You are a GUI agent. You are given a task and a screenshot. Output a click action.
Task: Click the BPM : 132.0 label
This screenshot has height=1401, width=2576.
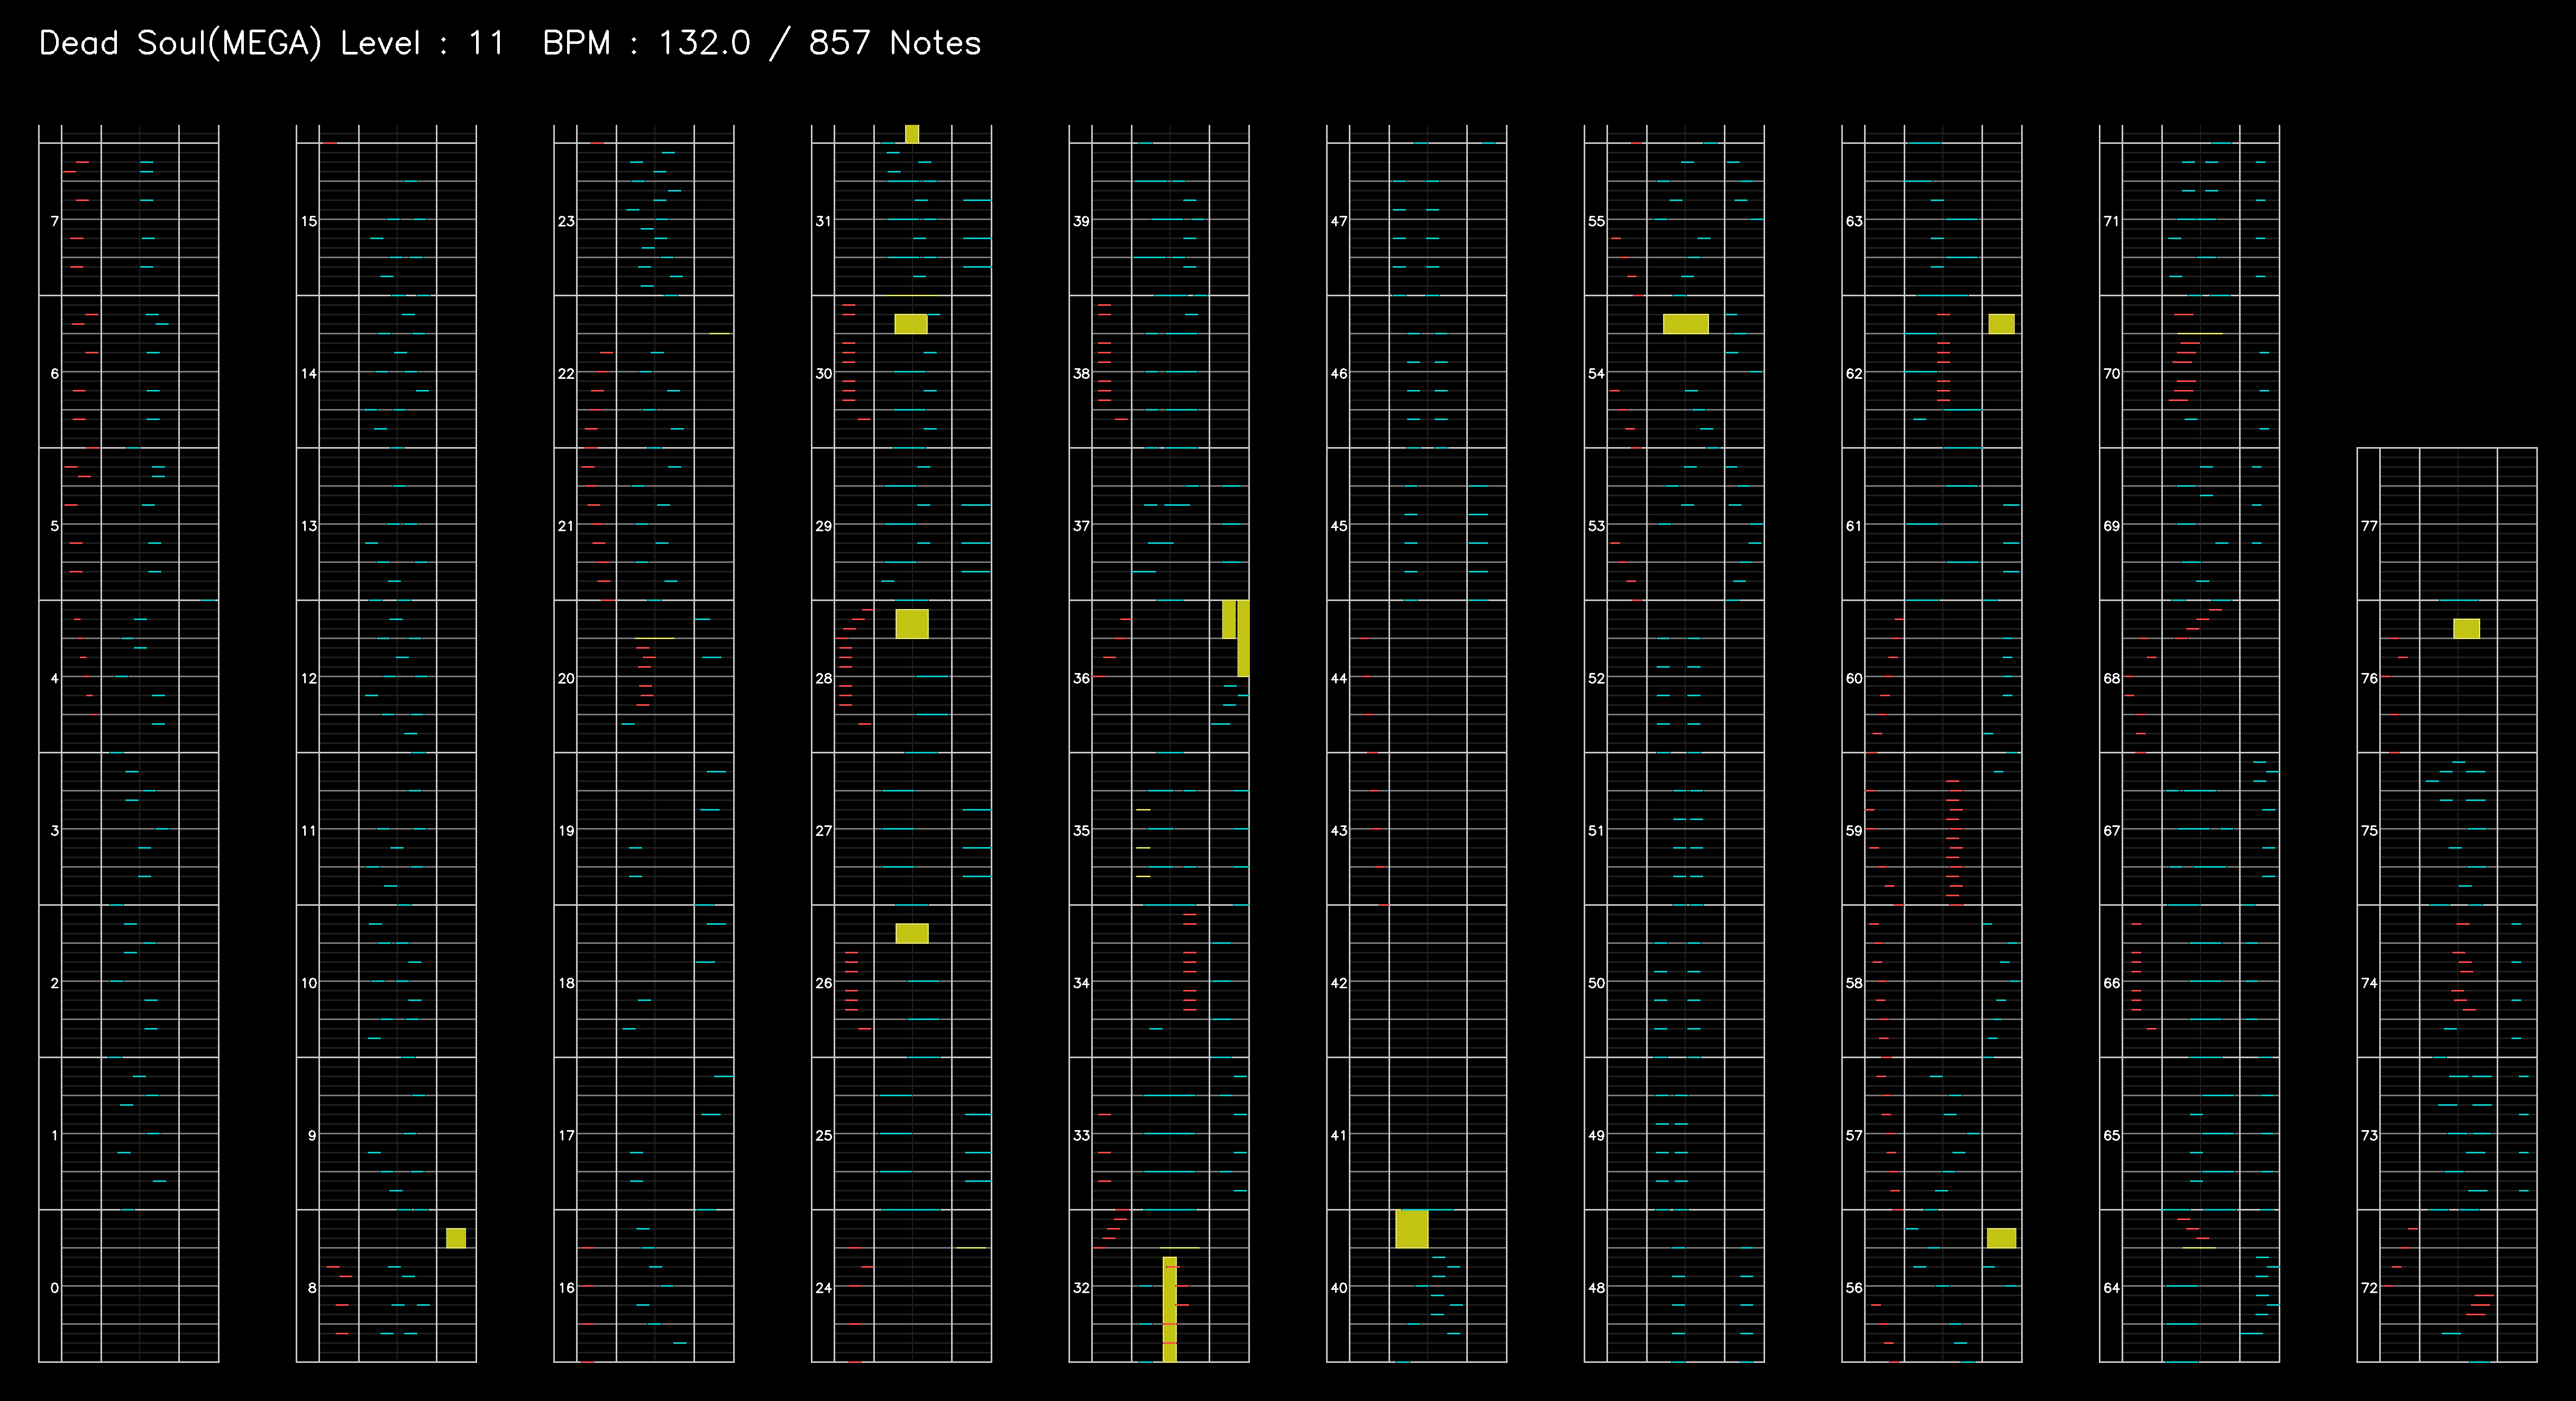point(646,43)
